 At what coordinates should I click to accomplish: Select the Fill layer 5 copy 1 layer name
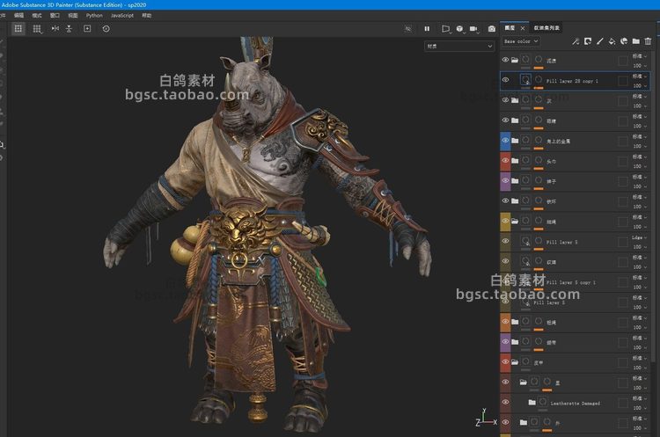point(571,282)
